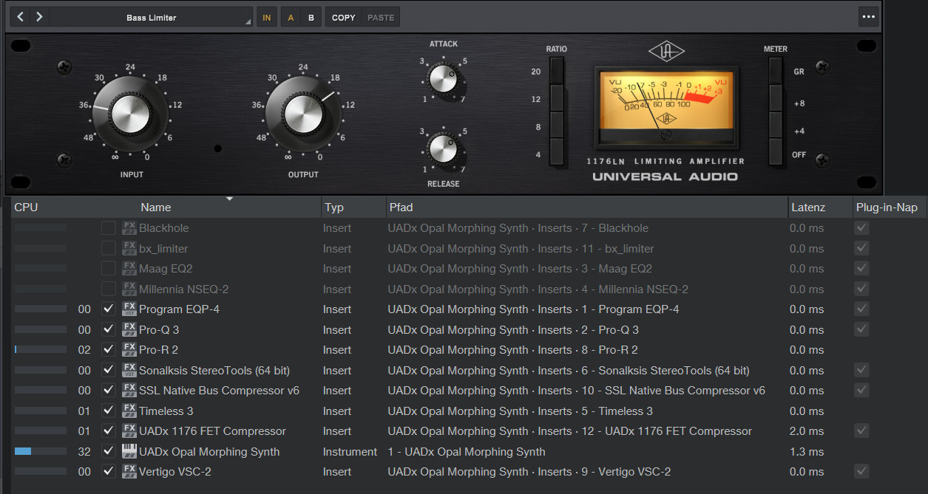The image size is (928, 494).
Task: Sort by the Typ column header
Action: 334,207
